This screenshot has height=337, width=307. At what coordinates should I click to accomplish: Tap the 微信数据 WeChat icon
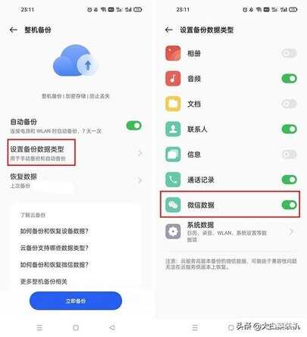click(x=173, y=204)
